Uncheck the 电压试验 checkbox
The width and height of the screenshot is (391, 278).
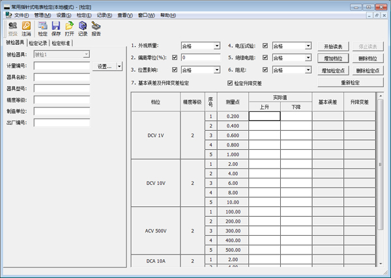(266, 46)
